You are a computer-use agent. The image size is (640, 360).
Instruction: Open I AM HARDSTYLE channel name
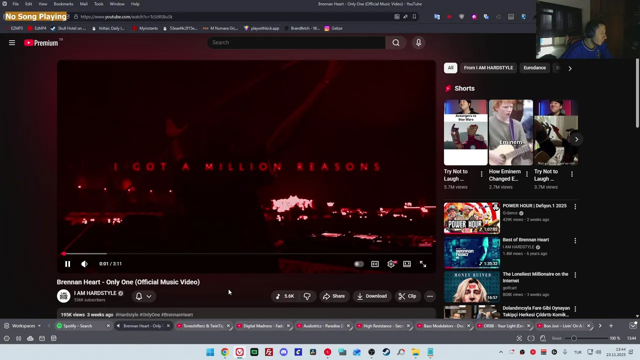[95, 293]
